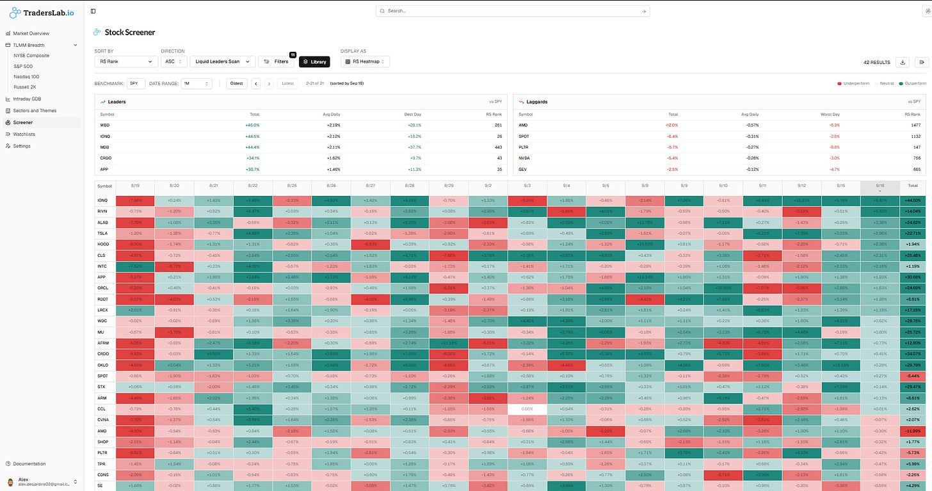Screen dimensions: 932x491
Task: Select AMD row in Laggards table
Action: (719, 125)
